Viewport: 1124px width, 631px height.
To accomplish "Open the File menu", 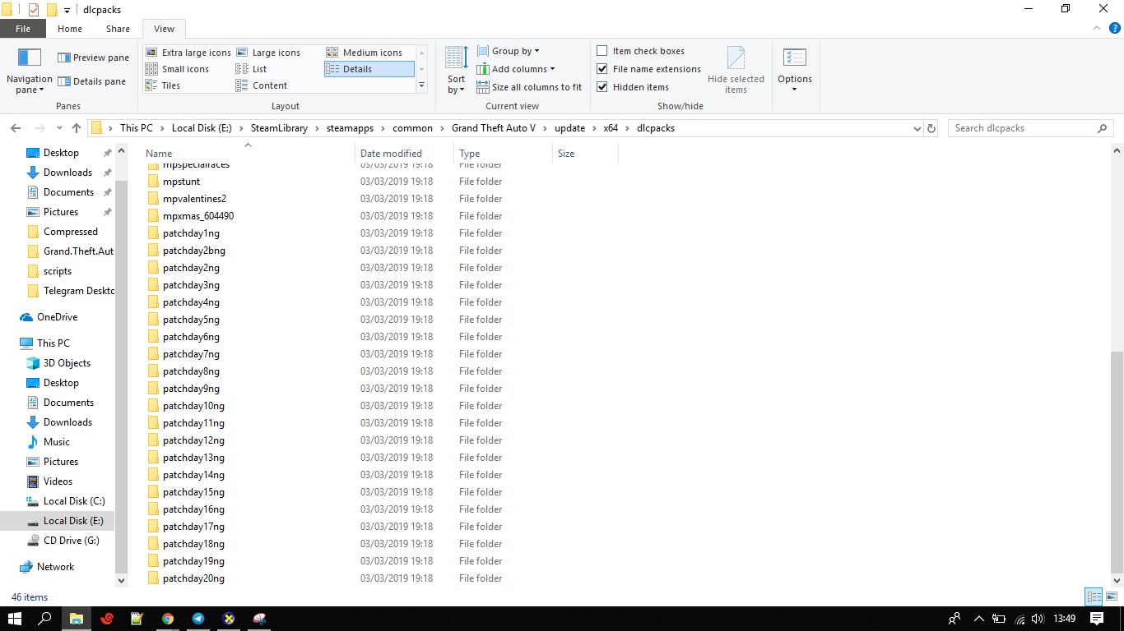I will [x=23, y=29].
